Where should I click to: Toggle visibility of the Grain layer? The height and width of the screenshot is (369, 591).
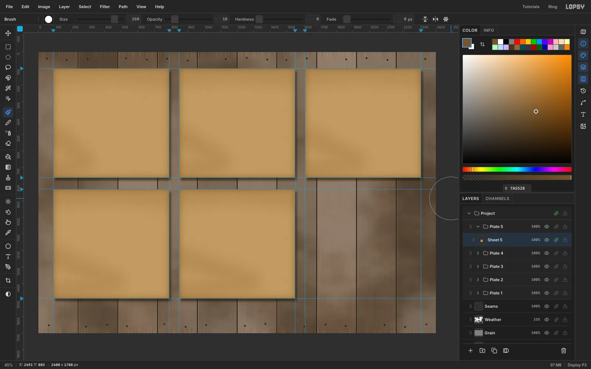(547, 333)
